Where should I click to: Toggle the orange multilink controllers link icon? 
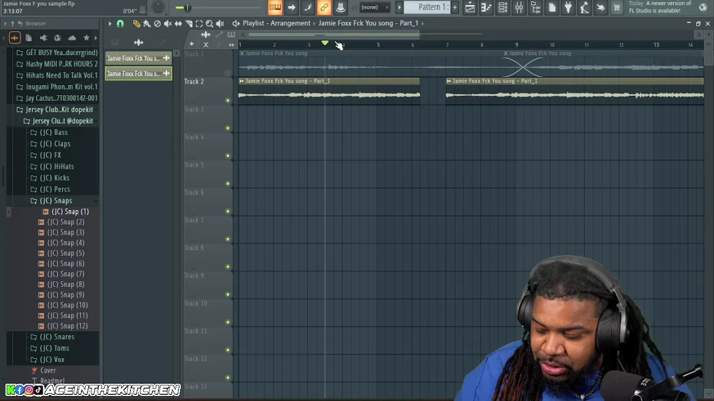(324, 7)
